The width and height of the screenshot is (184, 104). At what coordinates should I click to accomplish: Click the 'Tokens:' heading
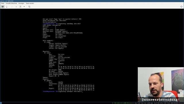pyautogui.click(x=45, y=78)
